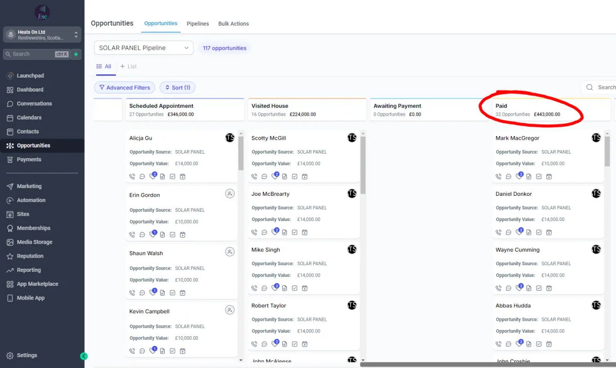This screenshot has height=368, width=616.
Task: Open the SOLAR PANEL Pipeline dropdown
Action: point(144,48)
